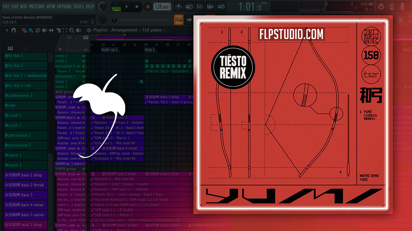Click the piano icon above the picker list
This screenshot has width=412, height=231.
pyautogui.click(x=10, y=48)
